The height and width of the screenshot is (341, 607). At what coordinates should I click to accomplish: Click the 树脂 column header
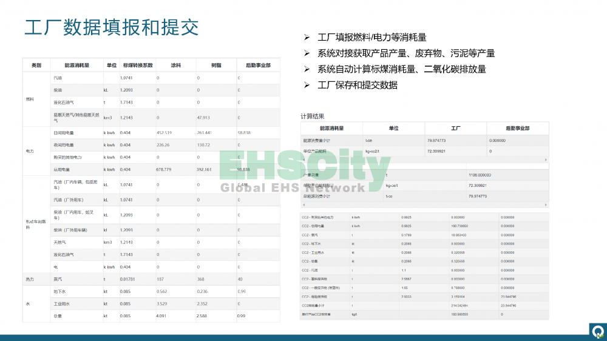[x=216, y=65]
